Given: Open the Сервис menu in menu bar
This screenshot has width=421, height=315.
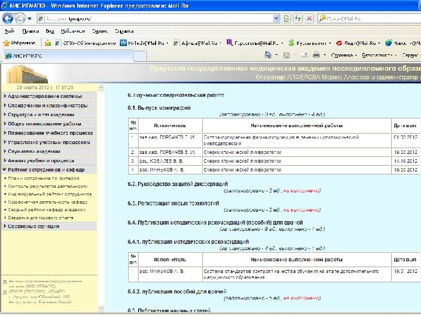Looking at the screenshot, I should (99, 31).
